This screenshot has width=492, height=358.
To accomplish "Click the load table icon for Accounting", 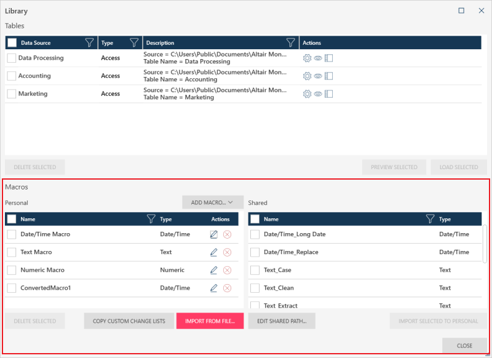I will tap(328, 76).
